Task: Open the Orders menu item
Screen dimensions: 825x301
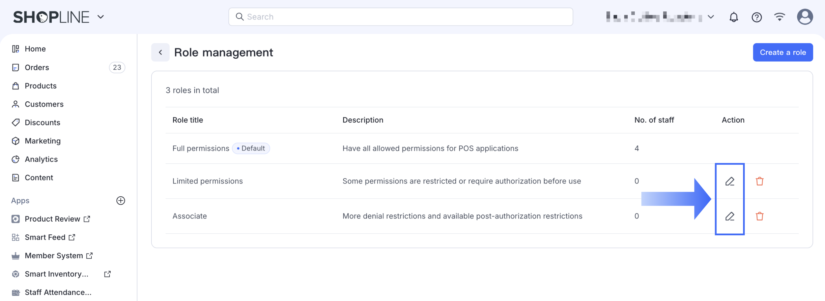Action: tap(37, 68)
